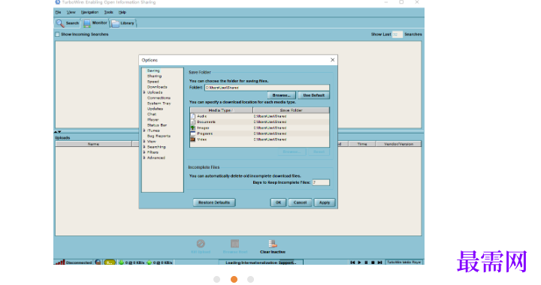Stop the TurboWire media player
Screen dimensions: 541x285
(373, 262)
